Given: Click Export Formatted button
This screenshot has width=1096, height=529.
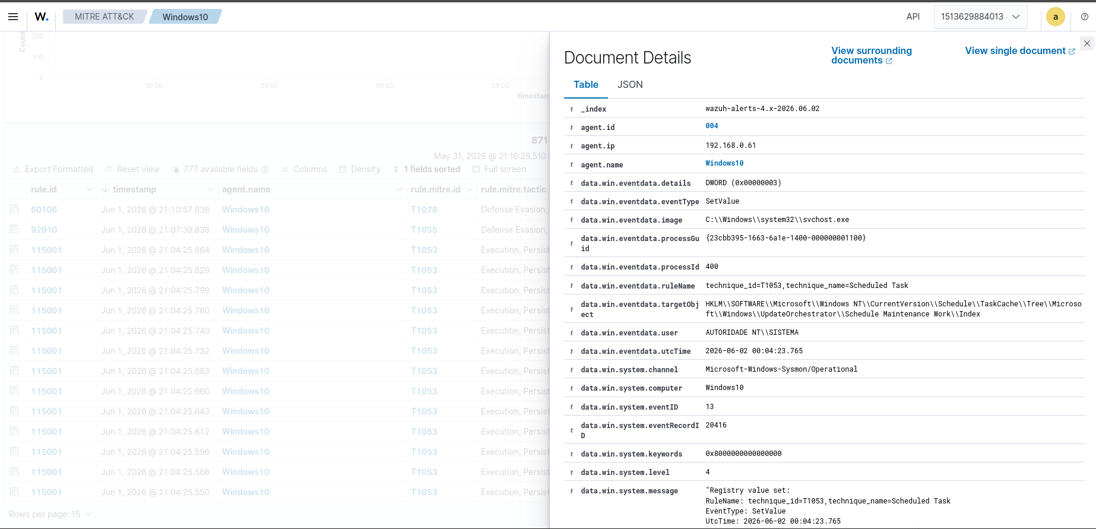Looking at the screenshot, I should click(x=53, y=169).
